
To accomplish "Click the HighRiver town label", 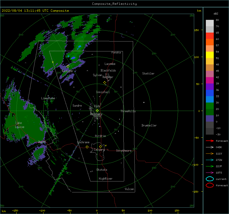I will pos(106,179).
